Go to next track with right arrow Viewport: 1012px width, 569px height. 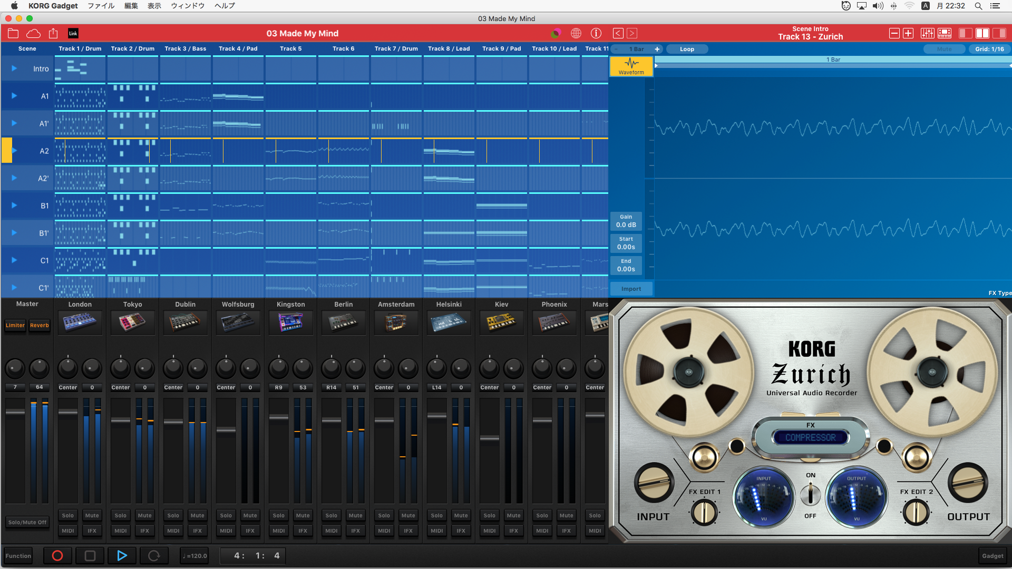point(632,33)
